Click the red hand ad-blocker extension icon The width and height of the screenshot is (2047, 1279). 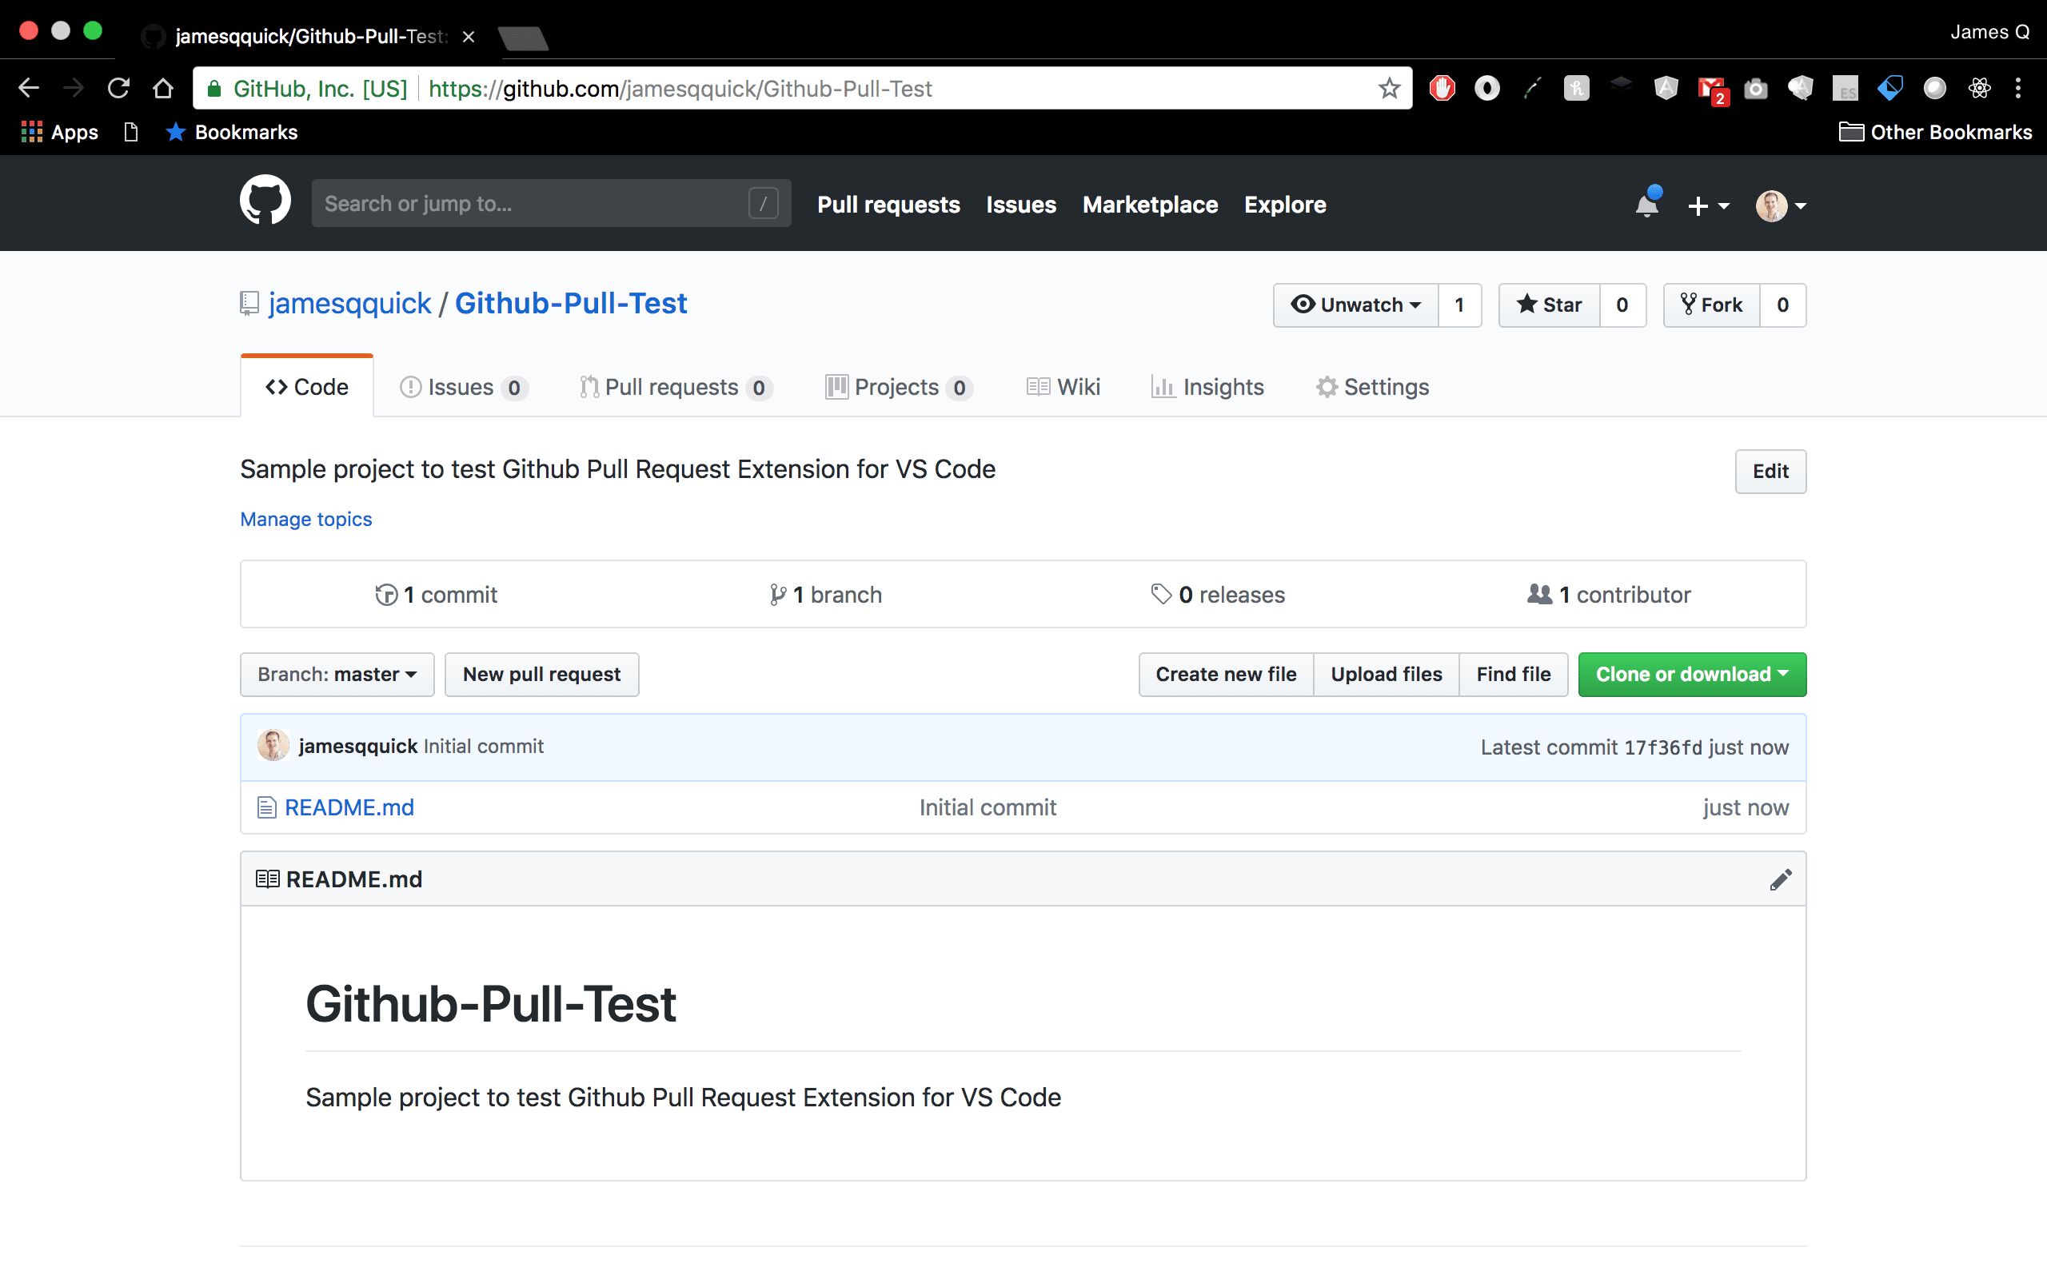click(x=1442, y=88)
